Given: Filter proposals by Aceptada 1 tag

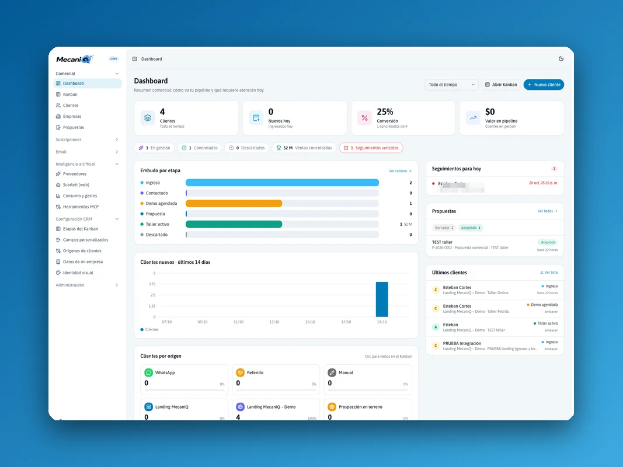Looking at the screenshot, I should click(x=471, y=228).
